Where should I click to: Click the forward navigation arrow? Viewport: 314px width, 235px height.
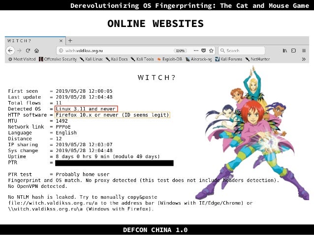(x=19, y=51)
